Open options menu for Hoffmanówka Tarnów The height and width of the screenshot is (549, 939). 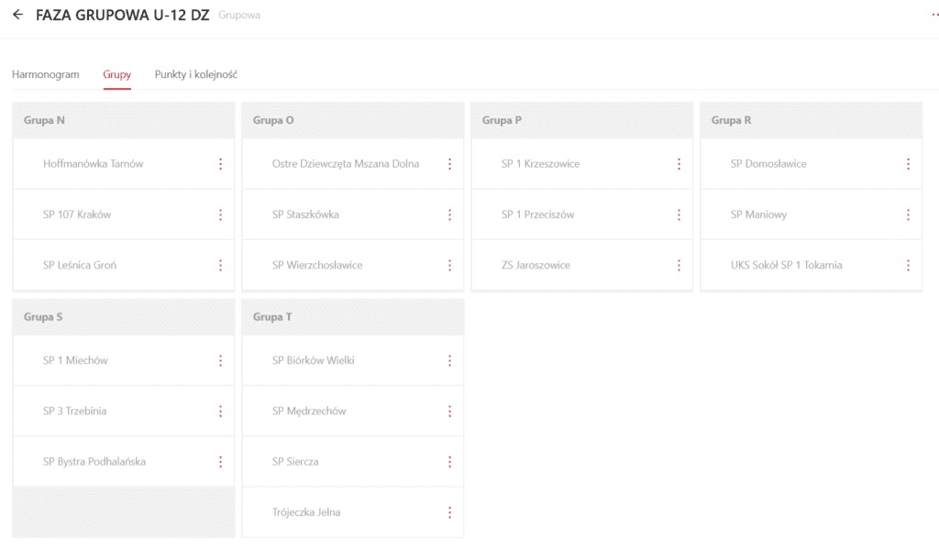click(220, 164)
